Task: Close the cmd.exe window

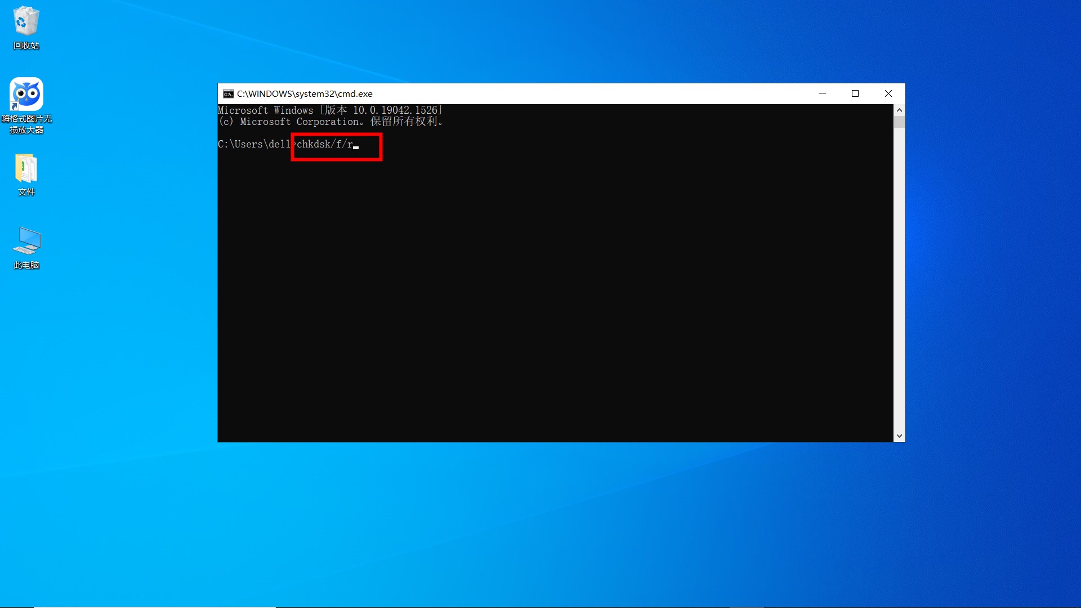Action: 888,93
